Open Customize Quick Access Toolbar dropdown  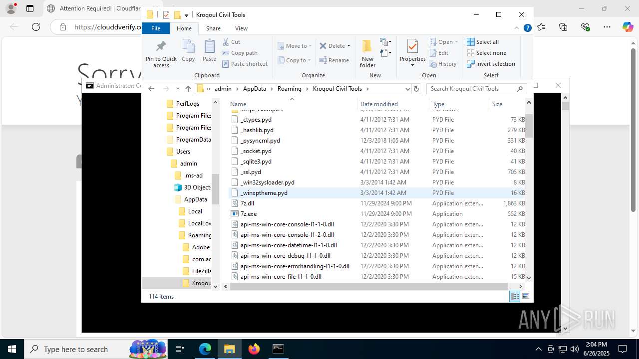(186, 15)
